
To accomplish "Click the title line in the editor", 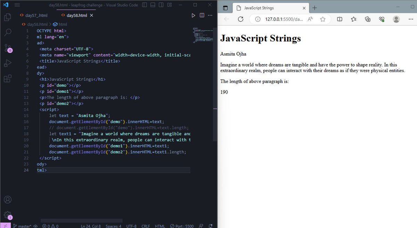I will pyautogui.click(x=80, y=61).
